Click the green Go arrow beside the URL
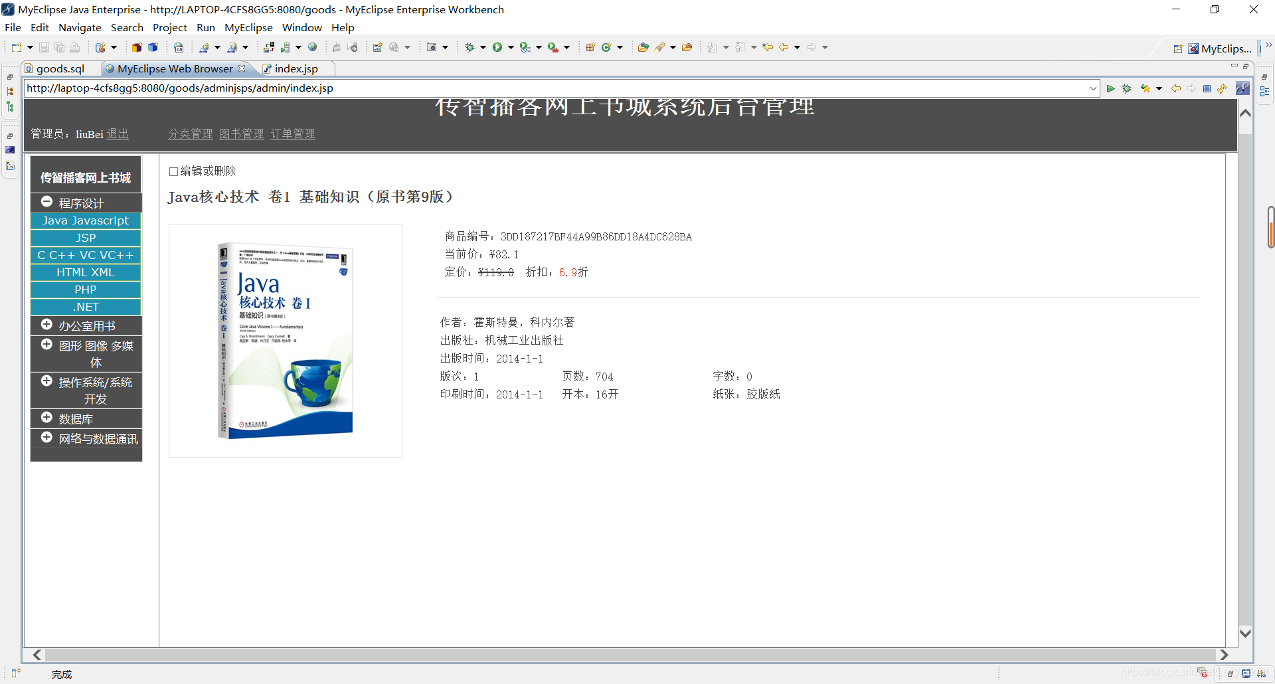1275x684 pixels. tap(1111, 88)
